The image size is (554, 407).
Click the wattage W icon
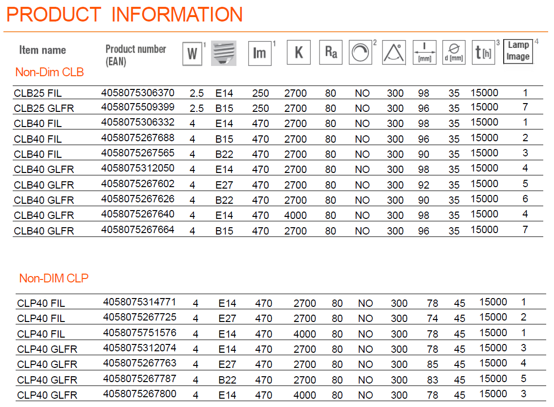(192, 53)
